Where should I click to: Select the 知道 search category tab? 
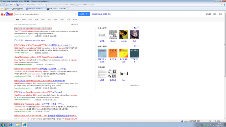(x=37, y=20)
